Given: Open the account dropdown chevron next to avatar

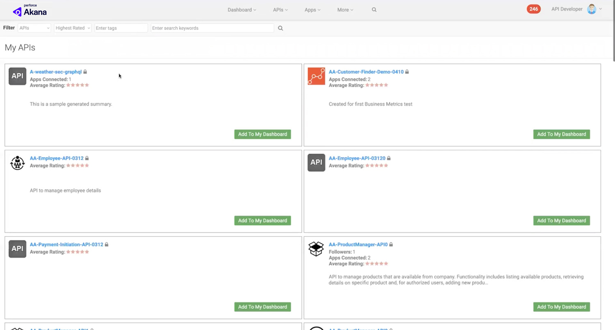Looking at the screenshot, I should point(600,9).
